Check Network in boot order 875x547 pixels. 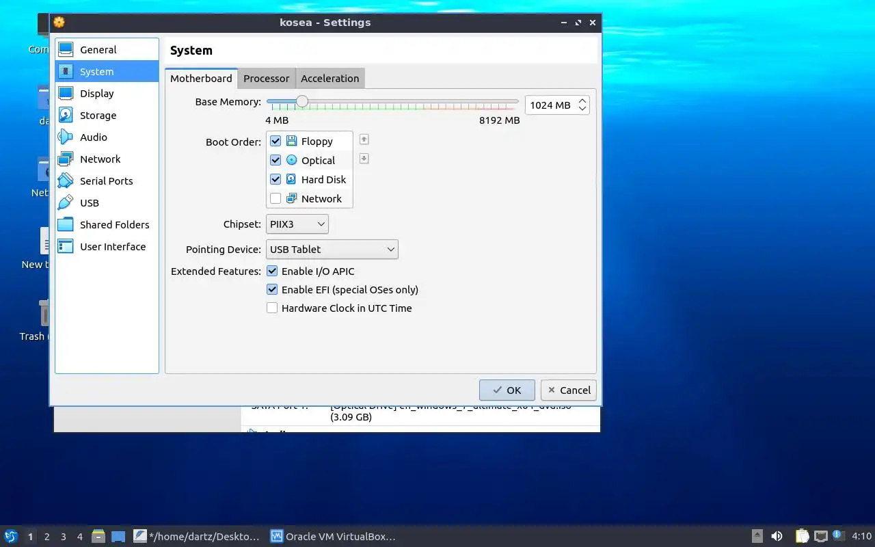tap(275, 199)
